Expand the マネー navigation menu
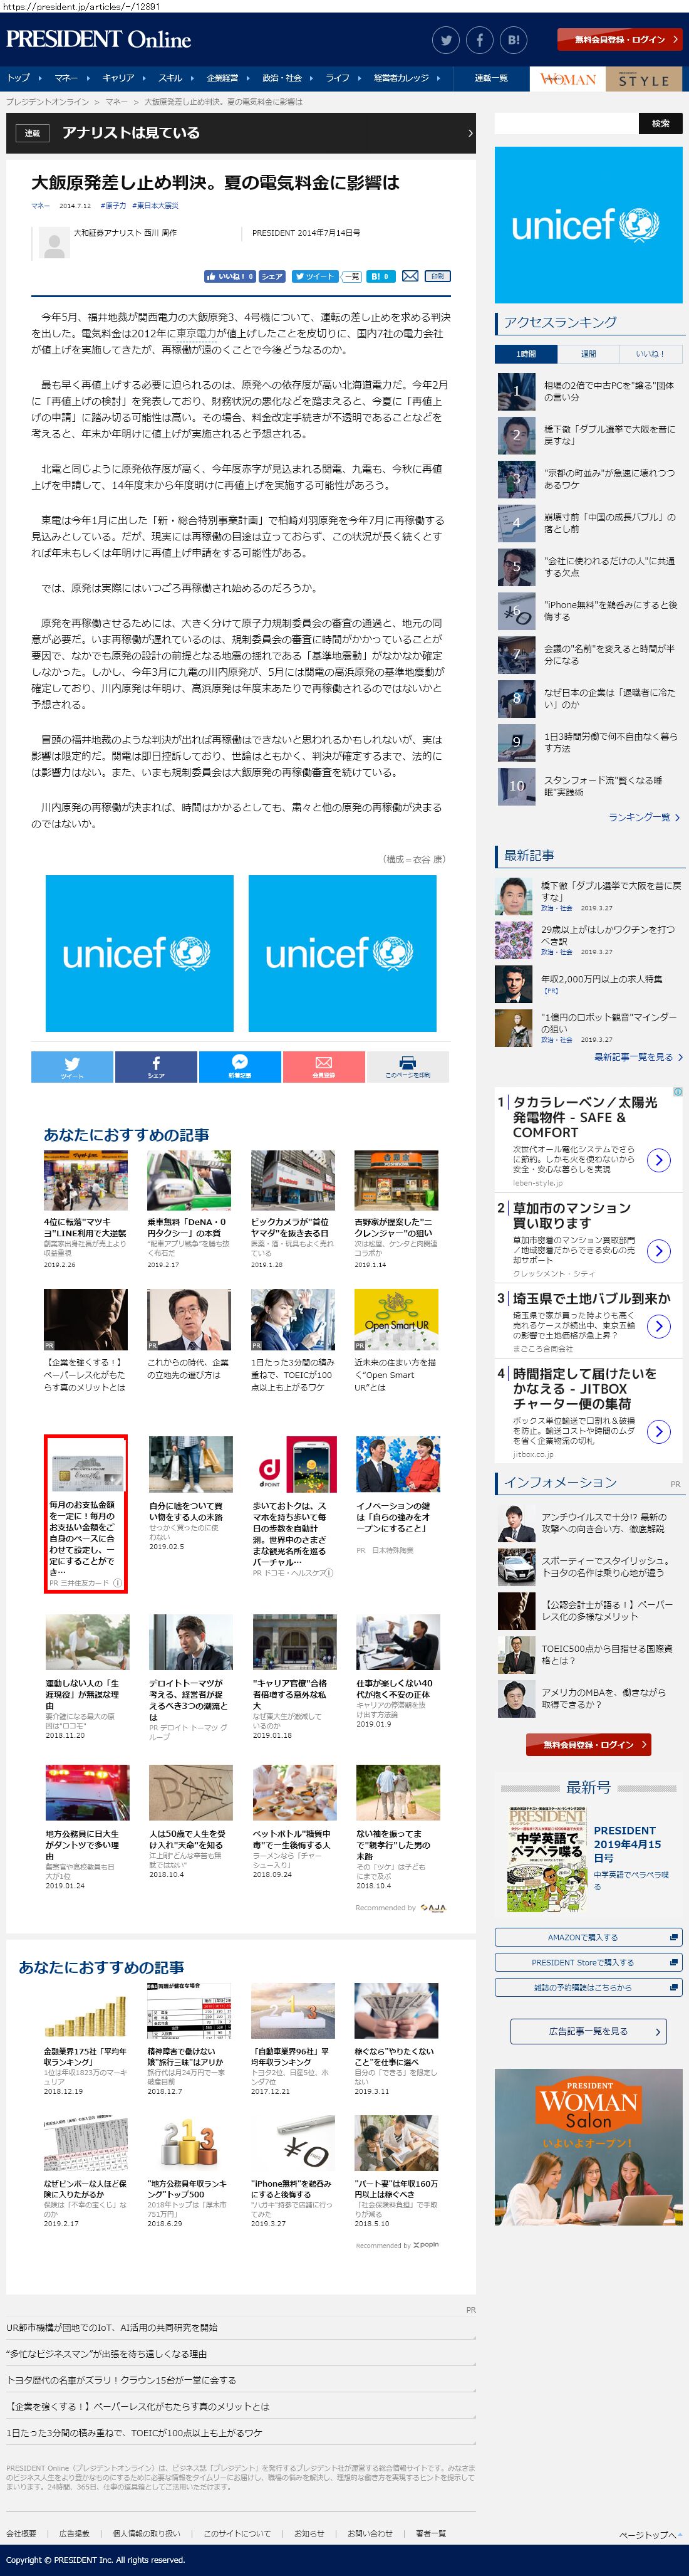Viewport: 689px width, 2576px height. [x=72, y=78]
